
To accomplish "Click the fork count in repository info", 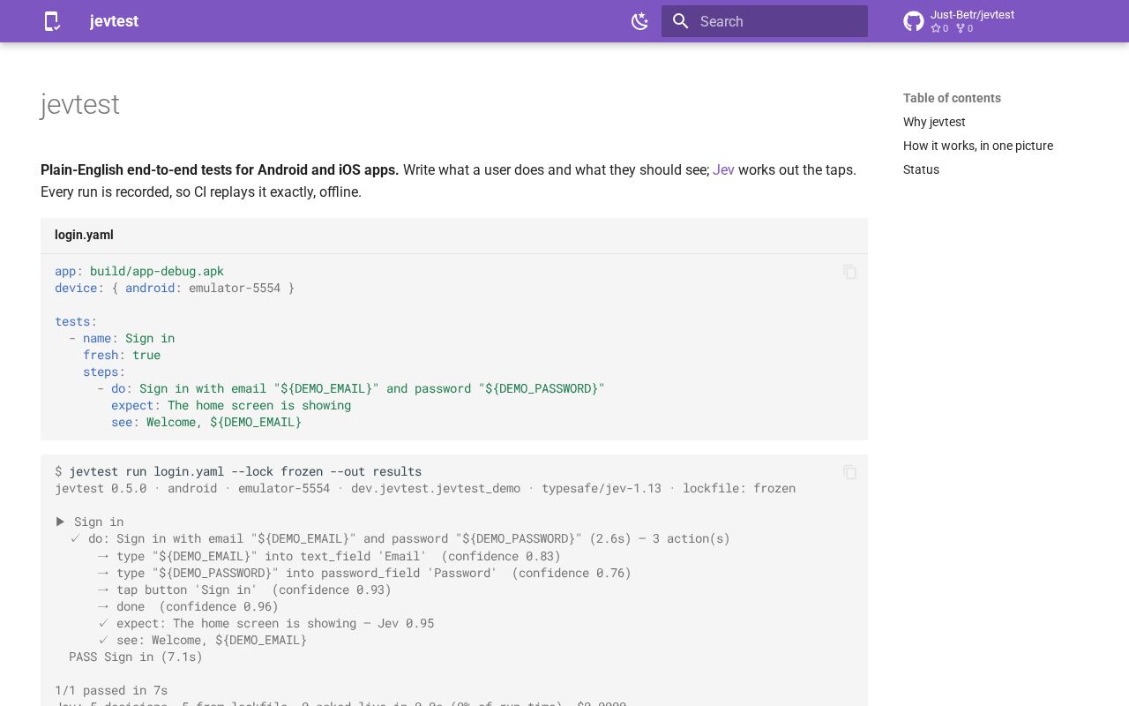I will click(x=964, y=28).
